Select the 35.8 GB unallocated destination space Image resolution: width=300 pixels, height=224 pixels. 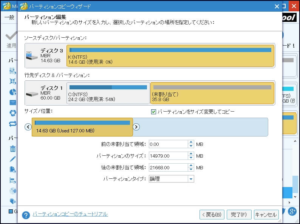tap(212, 93)
